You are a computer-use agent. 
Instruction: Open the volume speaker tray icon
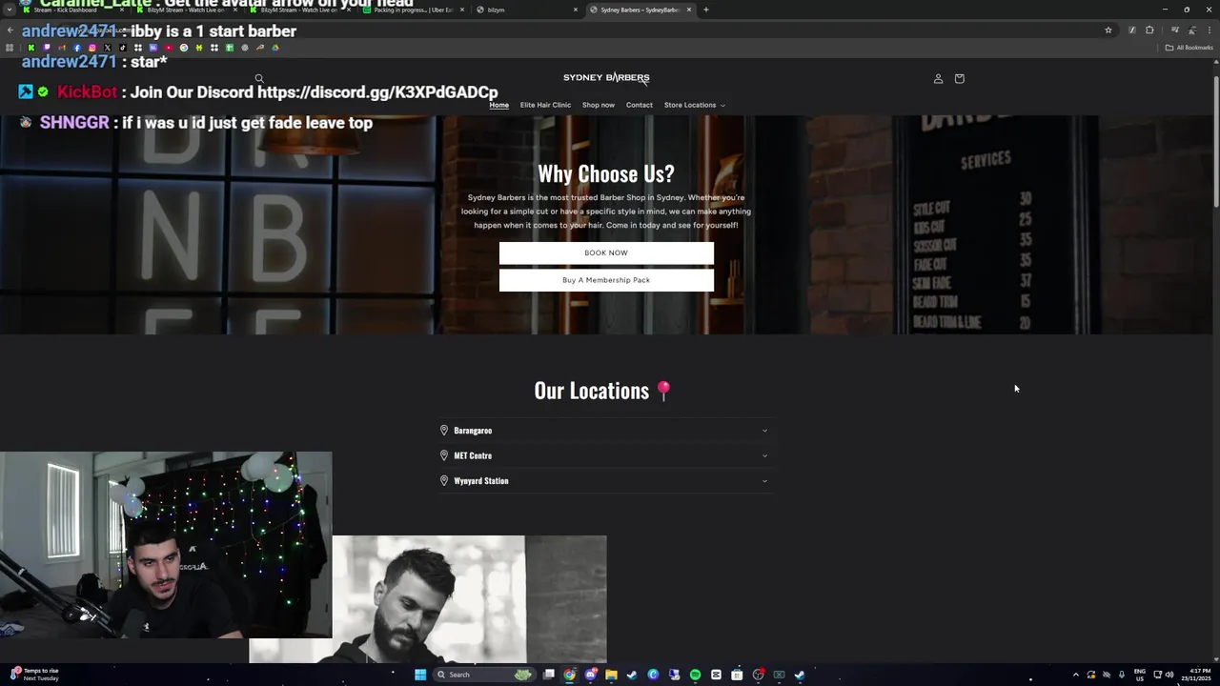coord(1169,675)
